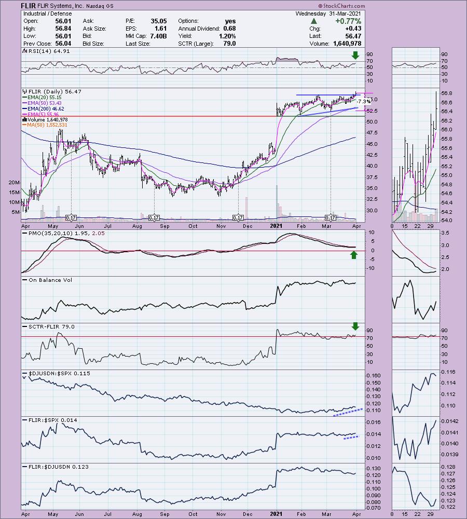Click the volume bars icon beside Volume legend

[x=25, y=119]
